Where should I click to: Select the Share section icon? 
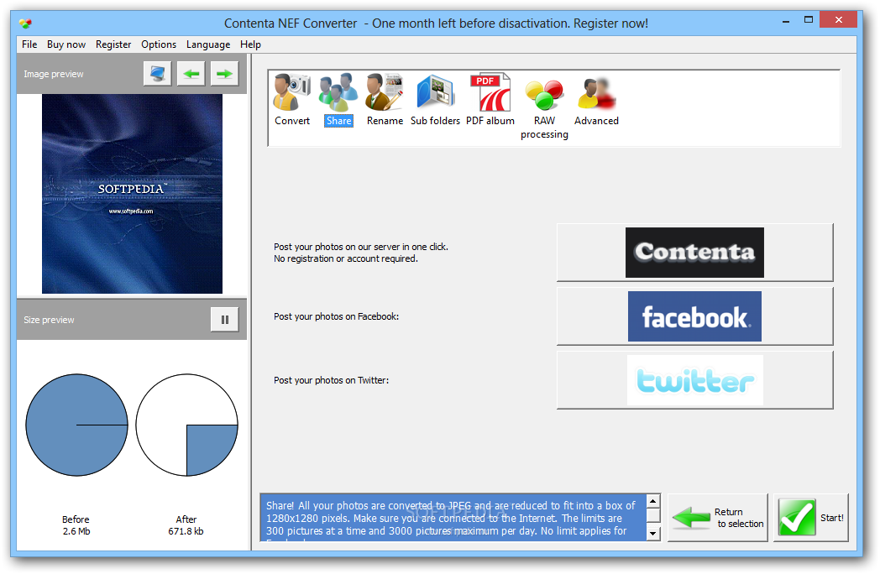tap(338, 100)
